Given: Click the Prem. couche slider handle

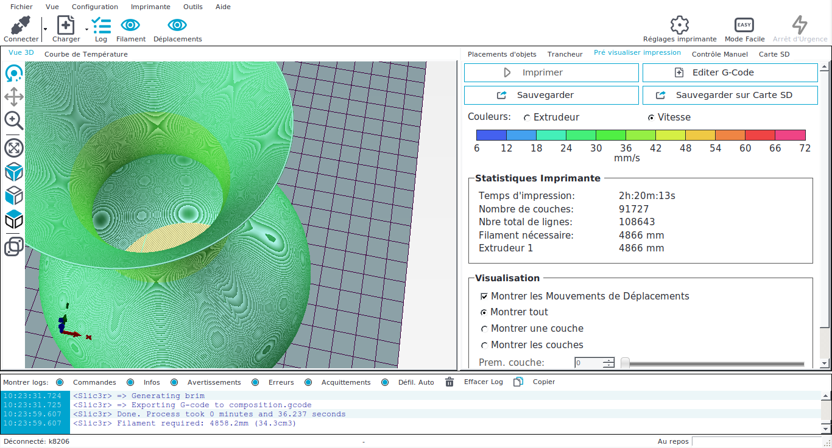Looking at the screenshot, I should point(626,363).
